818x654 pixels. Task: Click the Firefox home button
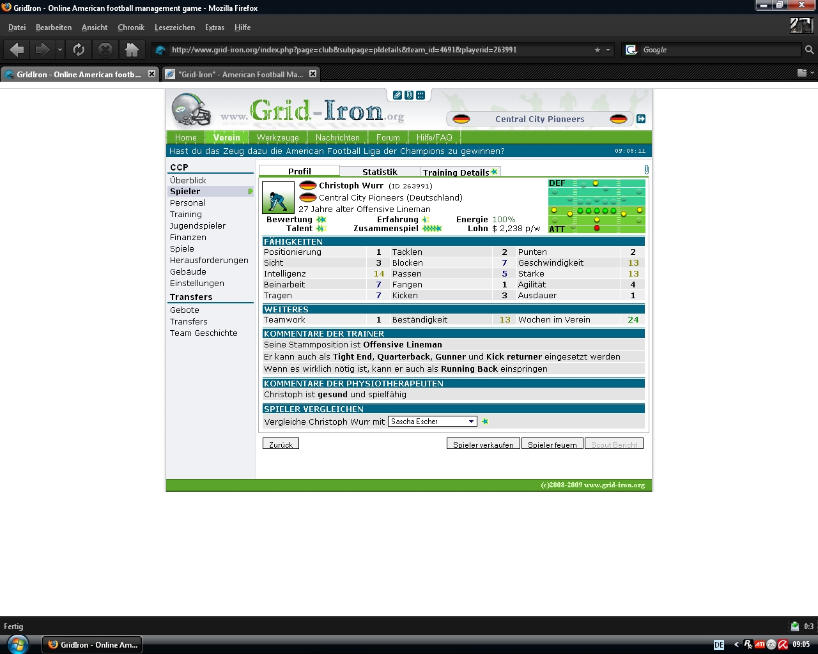click(x=132, y=50)
